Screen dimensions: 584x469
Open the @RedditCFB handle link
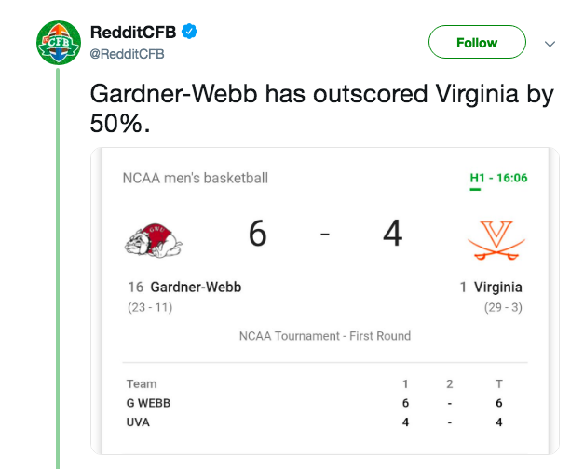tap(127, 54)
